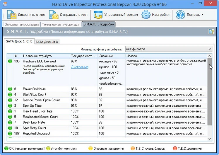Expand the Помощь menu arrow
Image resolution: width=219 pixels, height=155 pixels.
[x=202, y=14]
